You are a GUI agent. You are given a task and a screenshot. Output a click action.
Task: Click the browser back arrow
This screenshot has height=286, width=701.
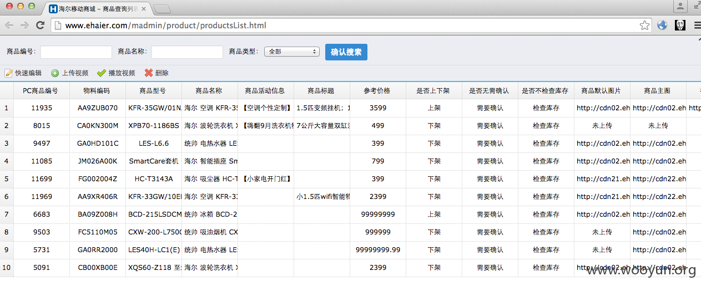click(x=9, y=25)
